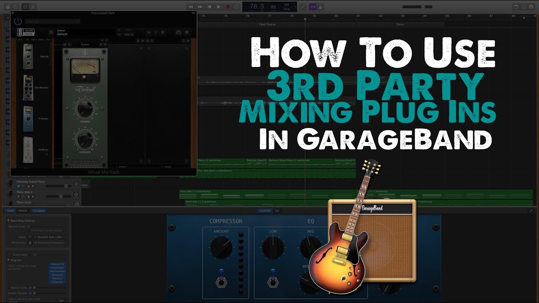Screen dimensions: 539x303
Task: Open the Loop Browser icon
Action: pyautogui.click(x=524, y=7)
